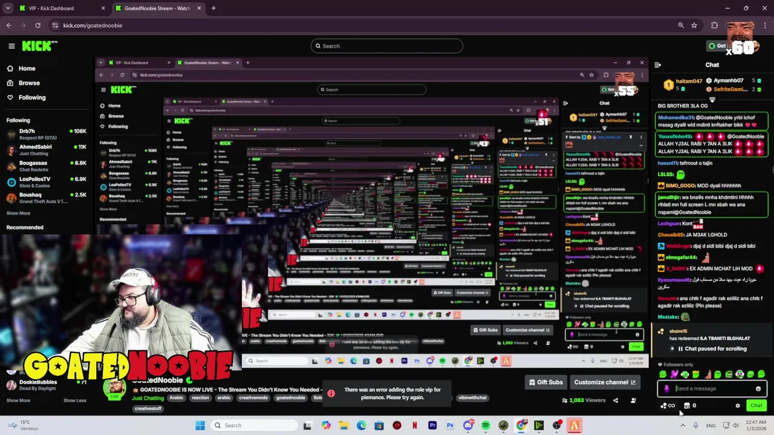Open Microsoft Edge from taskbar
774x435 pixels.
tap(361, 425)
